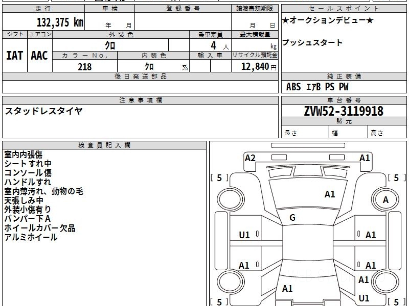Click the ABS エアB PS PW equipment line
Viewport: 409px width, 306px height.
pyautogui.click(x=317, y=87)
